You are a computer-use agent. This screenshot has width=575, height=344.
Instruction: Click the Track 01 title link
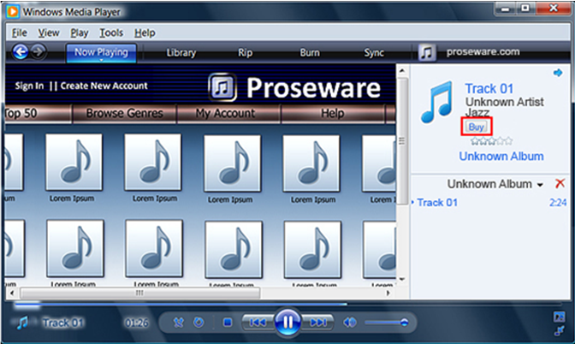click(x=489, y=88)
